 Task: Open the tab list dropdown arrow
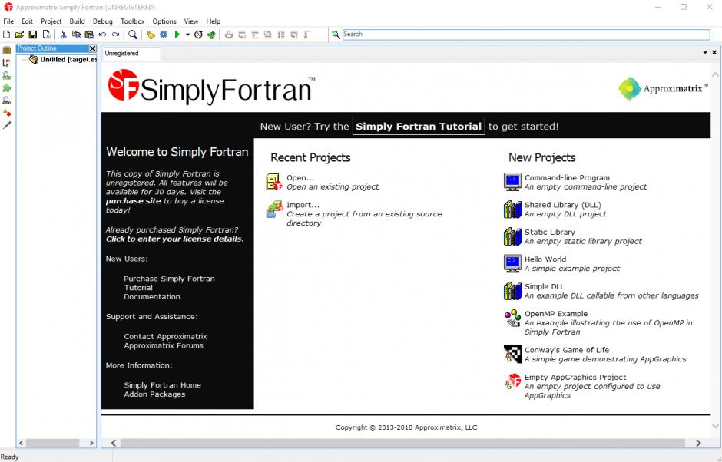click(x=705, y=52)
